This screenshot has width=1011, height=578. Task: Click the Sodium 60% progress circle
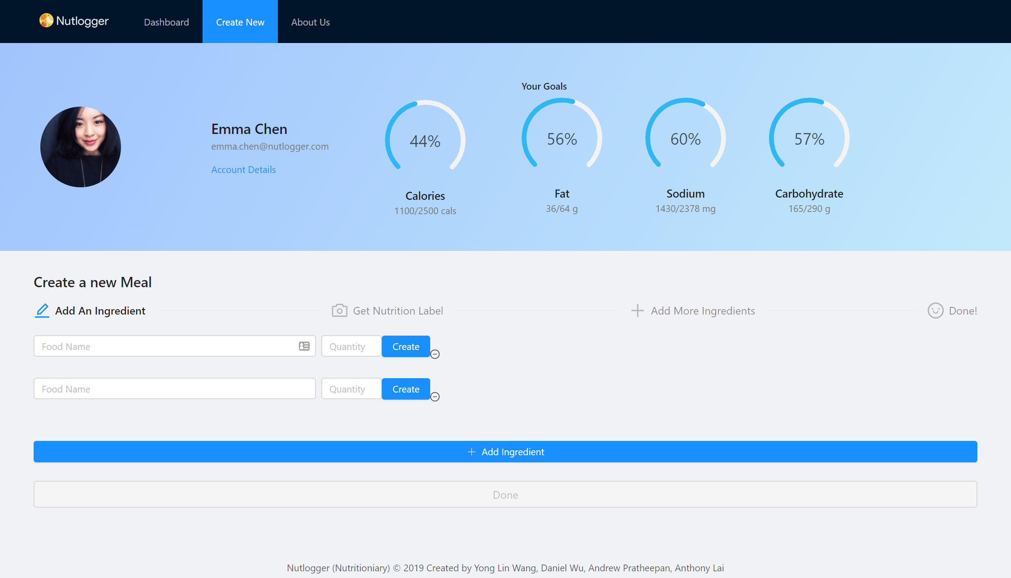click(685, 139)
